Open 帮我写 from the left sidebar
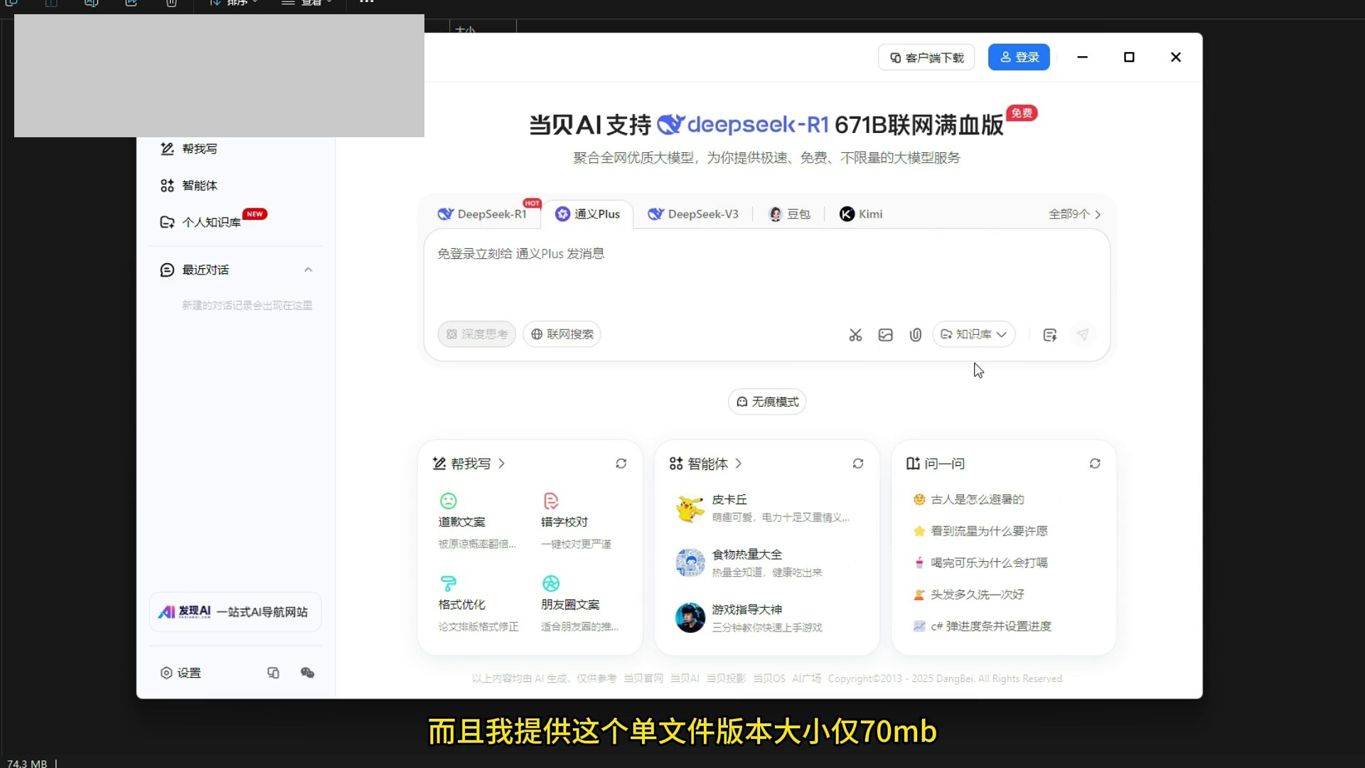Viewport: 1365px width, 768px height. click(198, 149)
